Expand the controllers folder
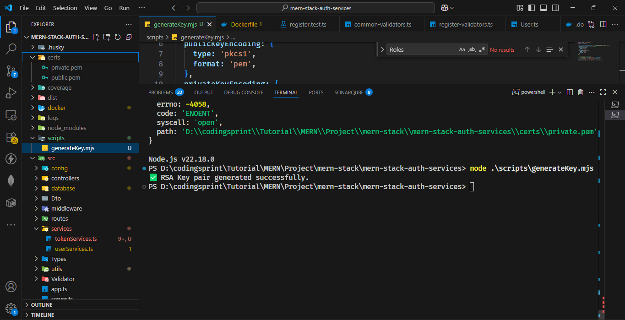The image size is (625, 320). pos(80,178)
